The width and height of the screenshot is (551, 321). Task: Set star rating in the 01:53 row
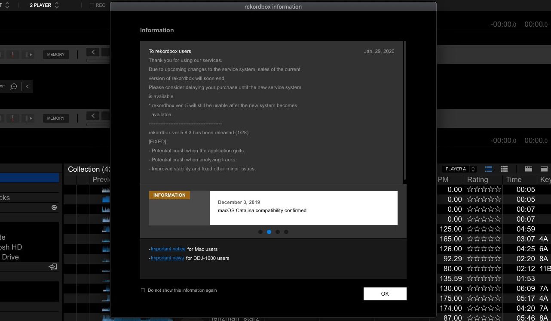[x=484, y=278]
